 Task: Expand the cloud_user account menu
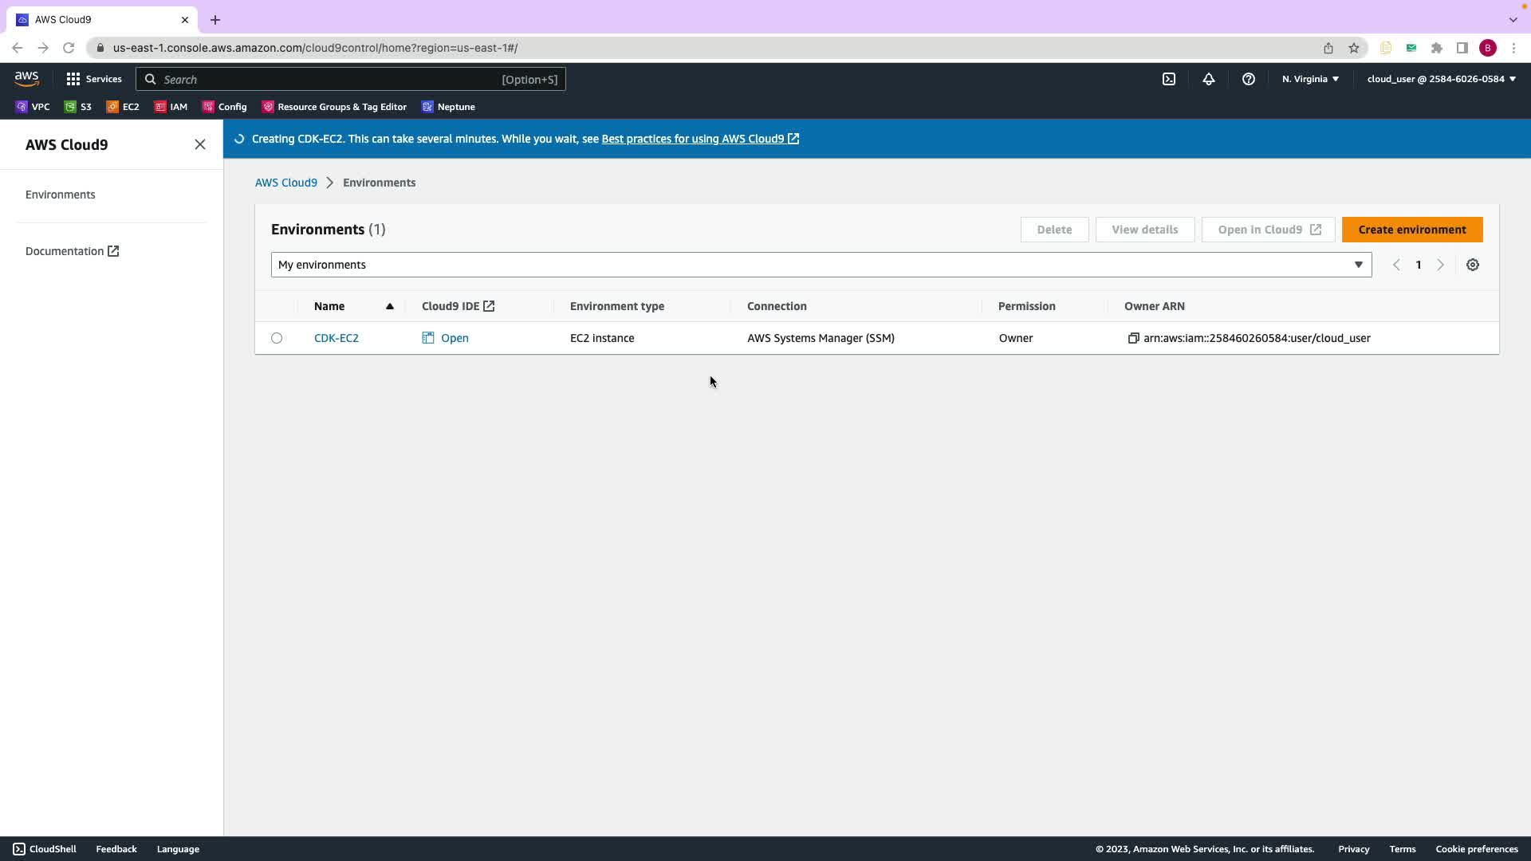click(x=1441, y=79)
